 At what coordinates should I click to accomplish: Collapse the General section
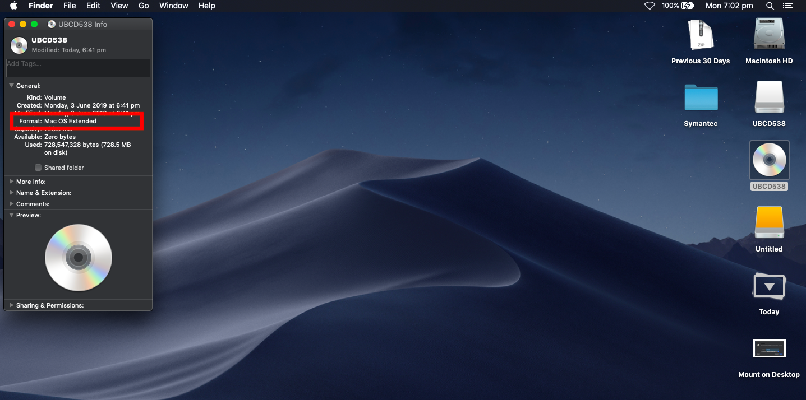(11, 86)
